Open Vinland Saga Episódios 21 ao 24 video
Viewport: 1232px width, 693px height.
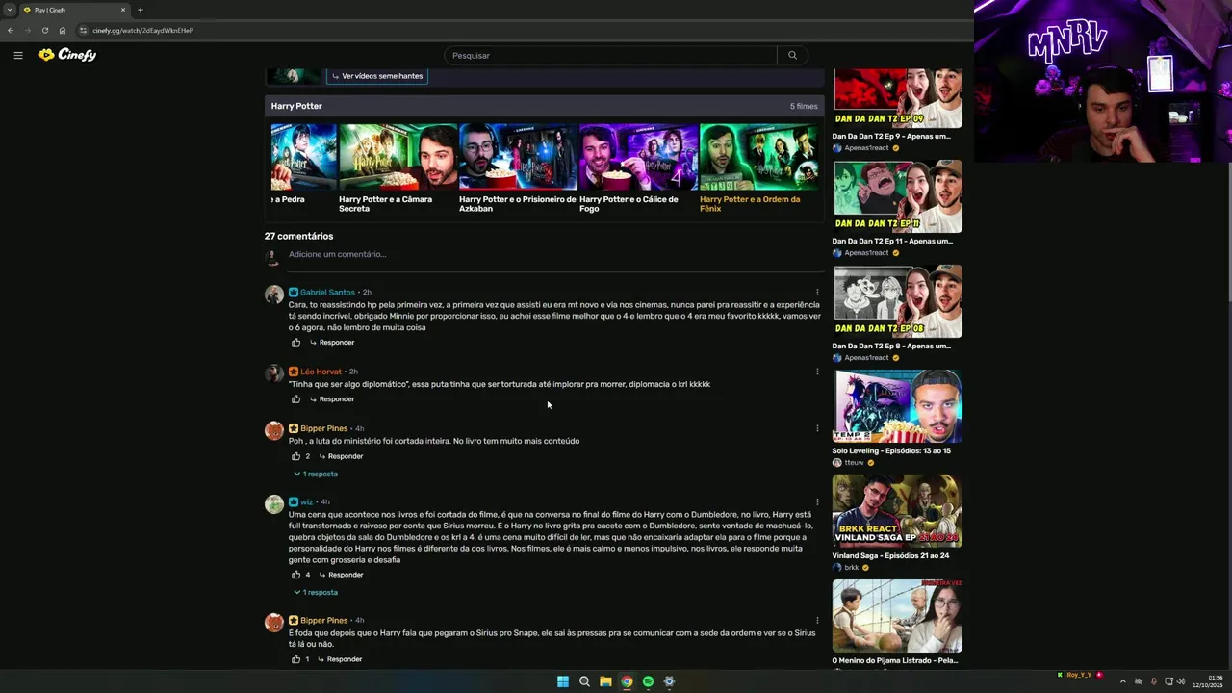tap(897, 511)
